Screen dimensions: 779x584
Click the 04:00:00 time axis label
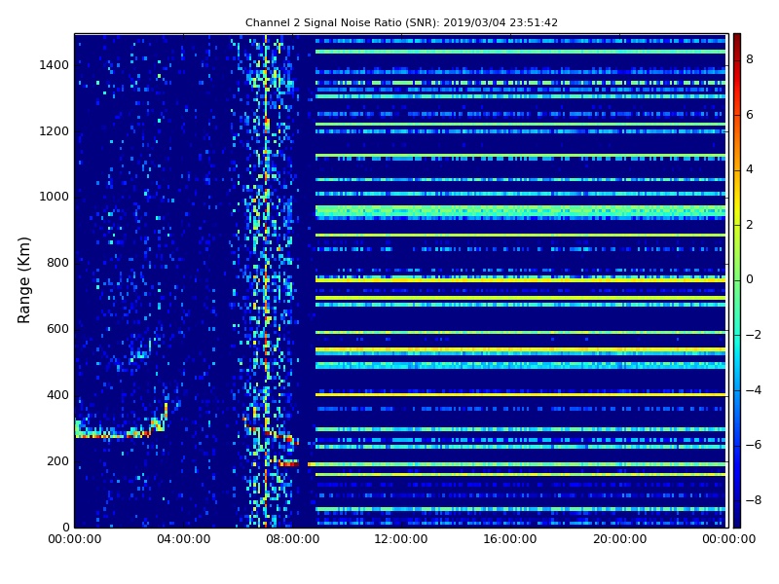click(x=184, y=539)
